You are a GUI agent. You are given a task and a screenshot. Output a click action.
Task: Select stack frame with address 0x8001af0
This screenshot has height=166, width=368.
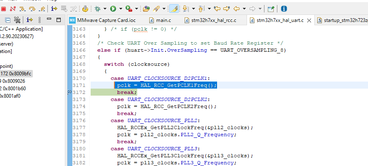point(10,96)
